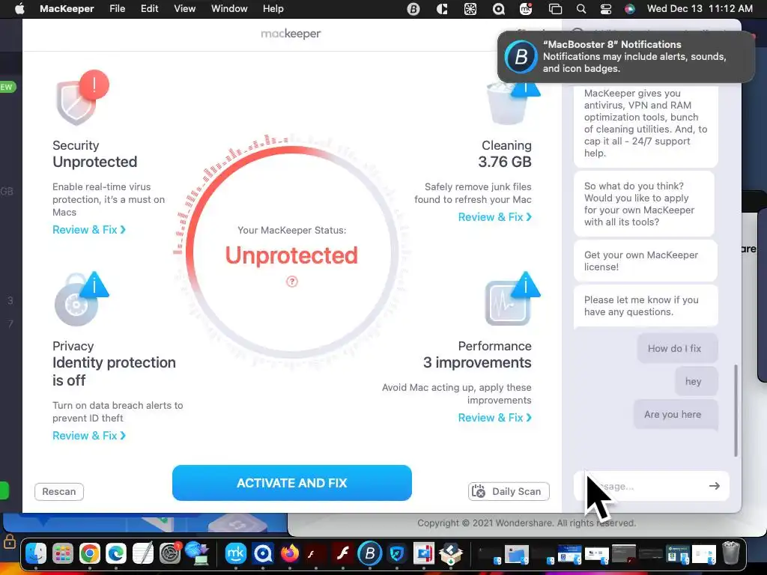Click the Cleaning trash bin icon
767x575 pixels.
(x=507, y=103)
